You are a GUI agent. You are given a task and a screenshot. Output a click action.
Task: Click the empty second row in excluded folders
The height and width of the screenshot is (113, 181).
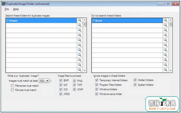point(127,25)
